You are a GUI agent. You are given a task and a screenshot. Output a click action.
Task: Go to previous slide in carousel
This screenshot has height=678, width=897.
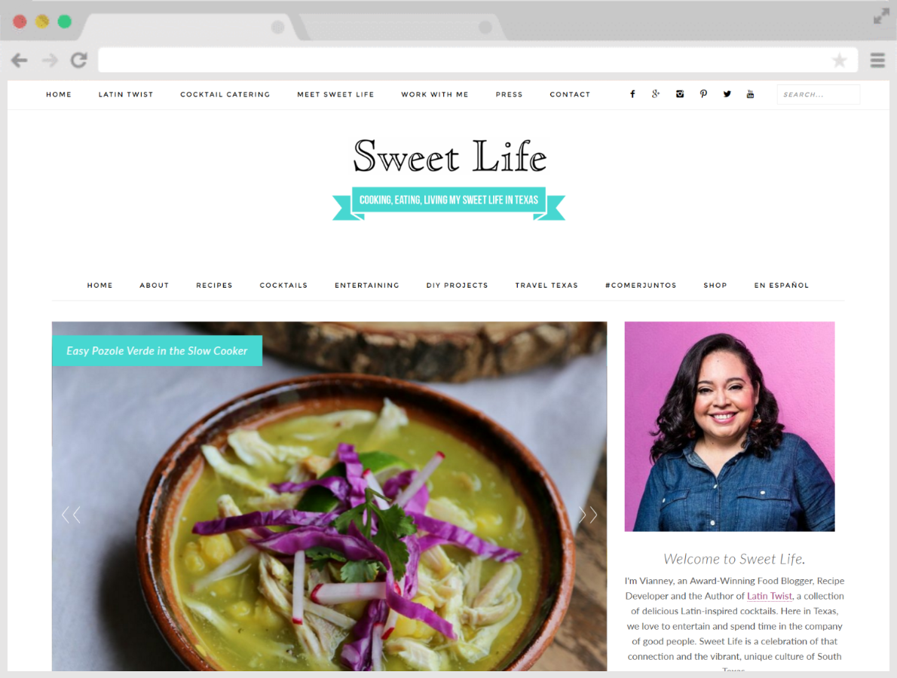(x=71, y=515)
